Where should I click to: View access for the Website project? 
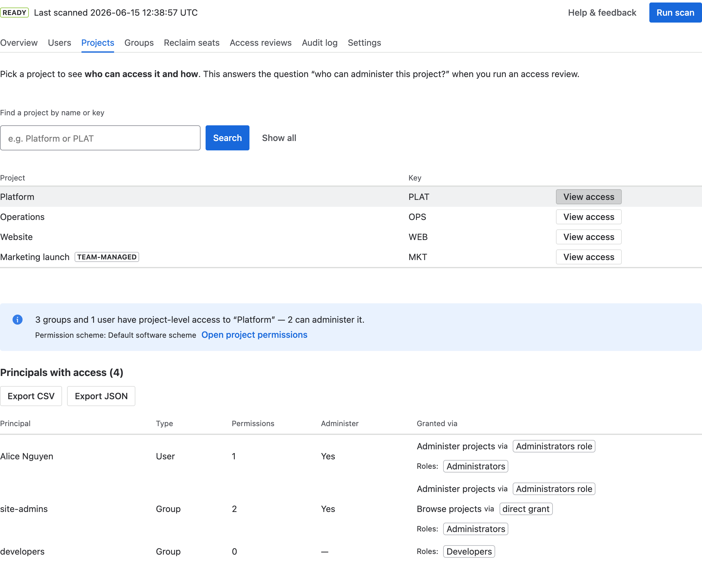point(589,237)
